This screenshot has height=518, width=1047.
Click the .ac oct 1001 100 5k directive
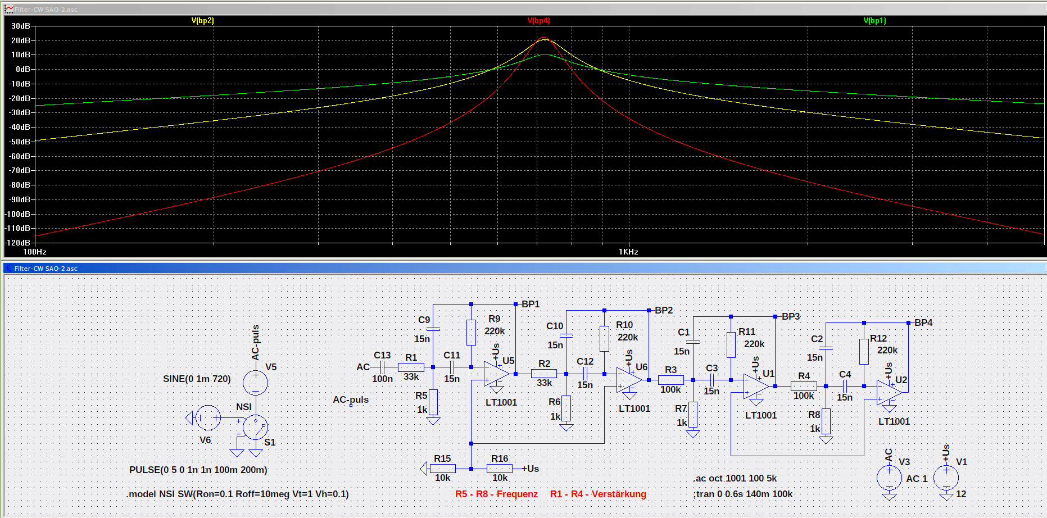click(x=735, y=478)
